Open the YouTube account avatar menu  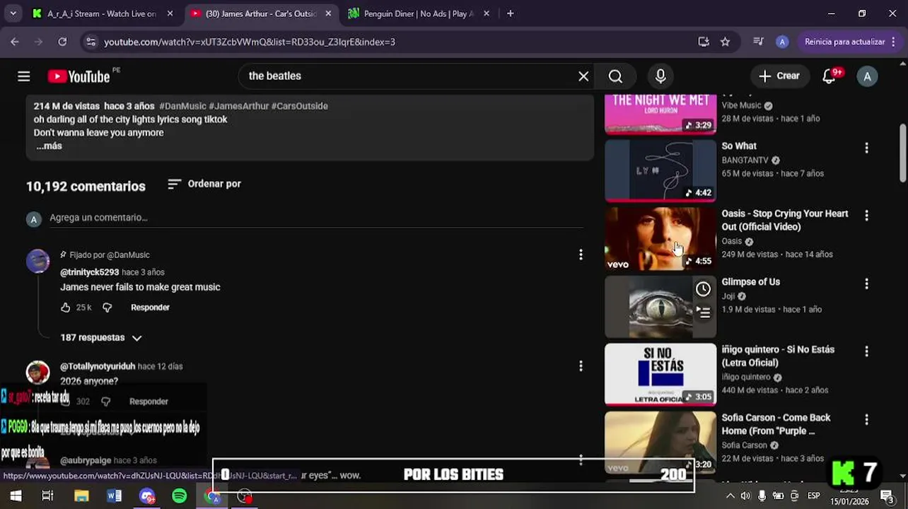(x=867, y=76)
